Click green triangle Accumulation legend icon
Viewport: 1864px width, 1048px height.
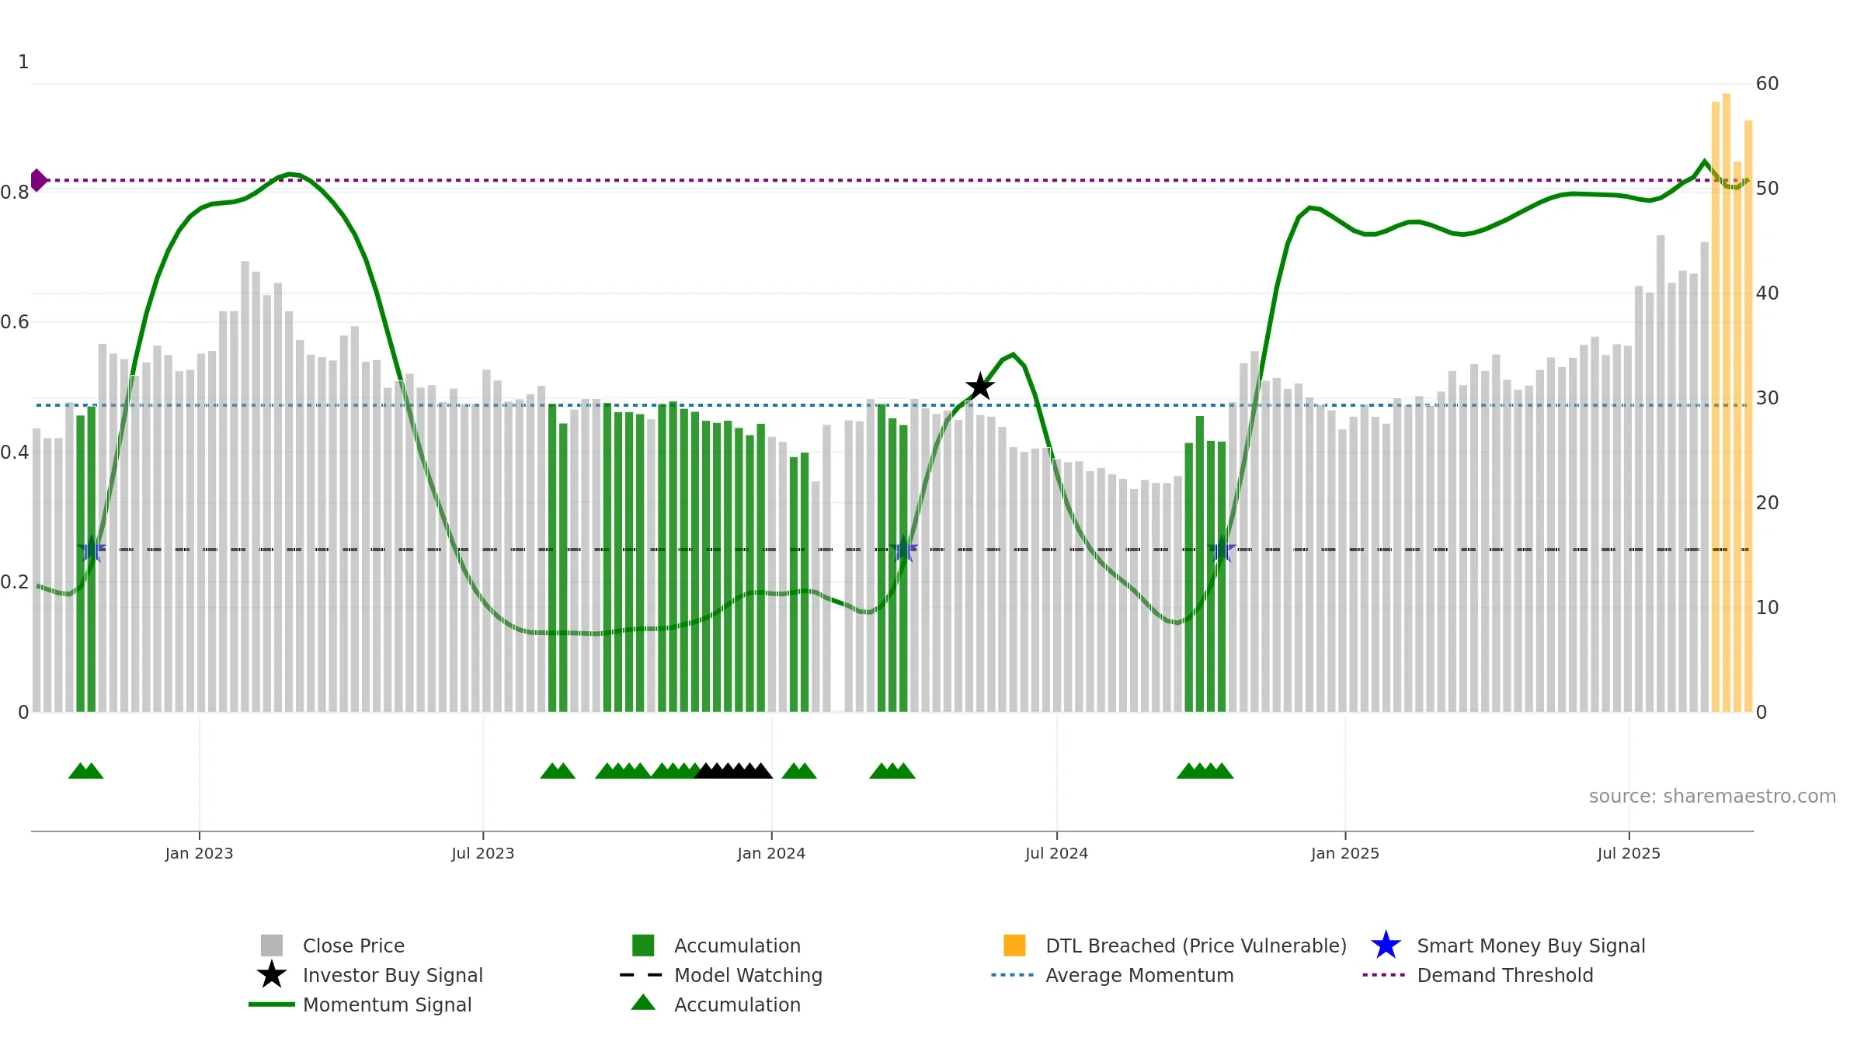tap(643, 1003)
